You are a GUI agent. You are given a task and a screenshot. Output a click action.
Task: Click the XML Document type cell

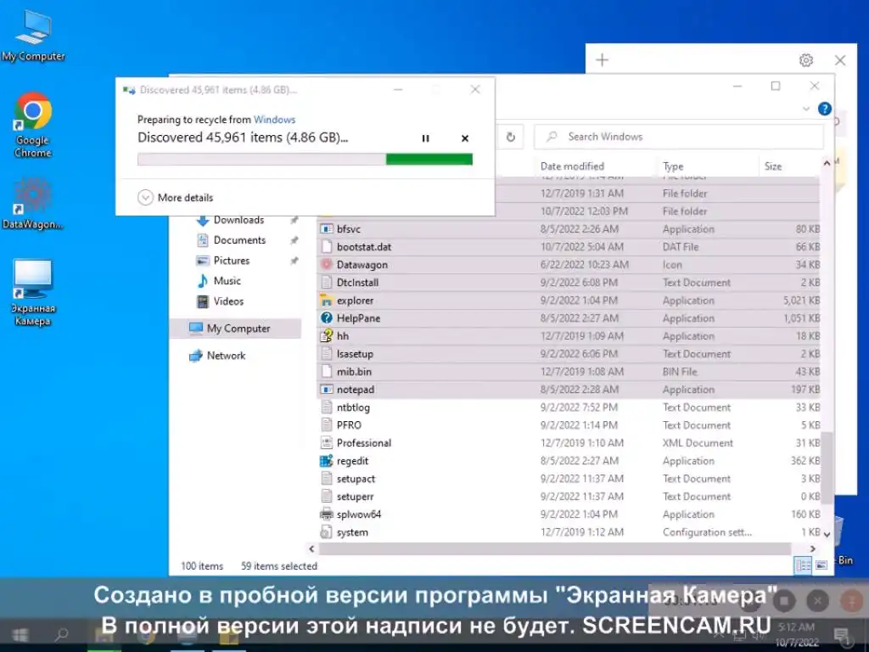click(698, 443)
